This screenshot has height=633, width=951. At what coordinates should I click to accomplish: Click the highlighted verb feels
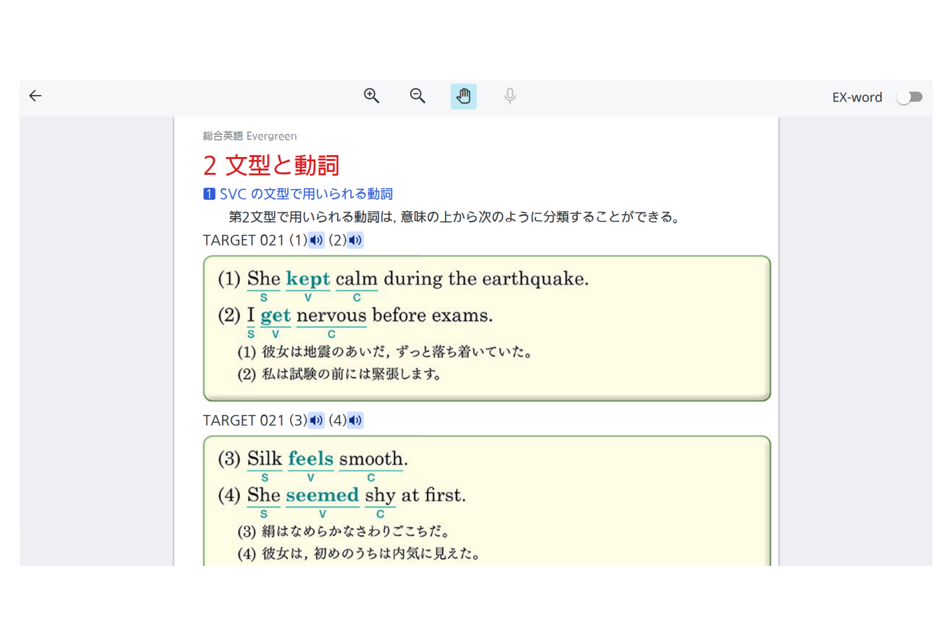click(311, 458)
